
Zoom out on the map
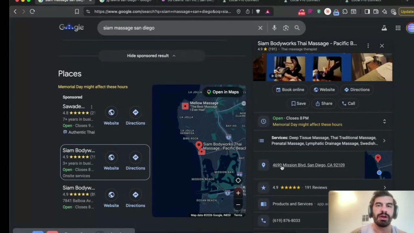(x=238, y=205)
